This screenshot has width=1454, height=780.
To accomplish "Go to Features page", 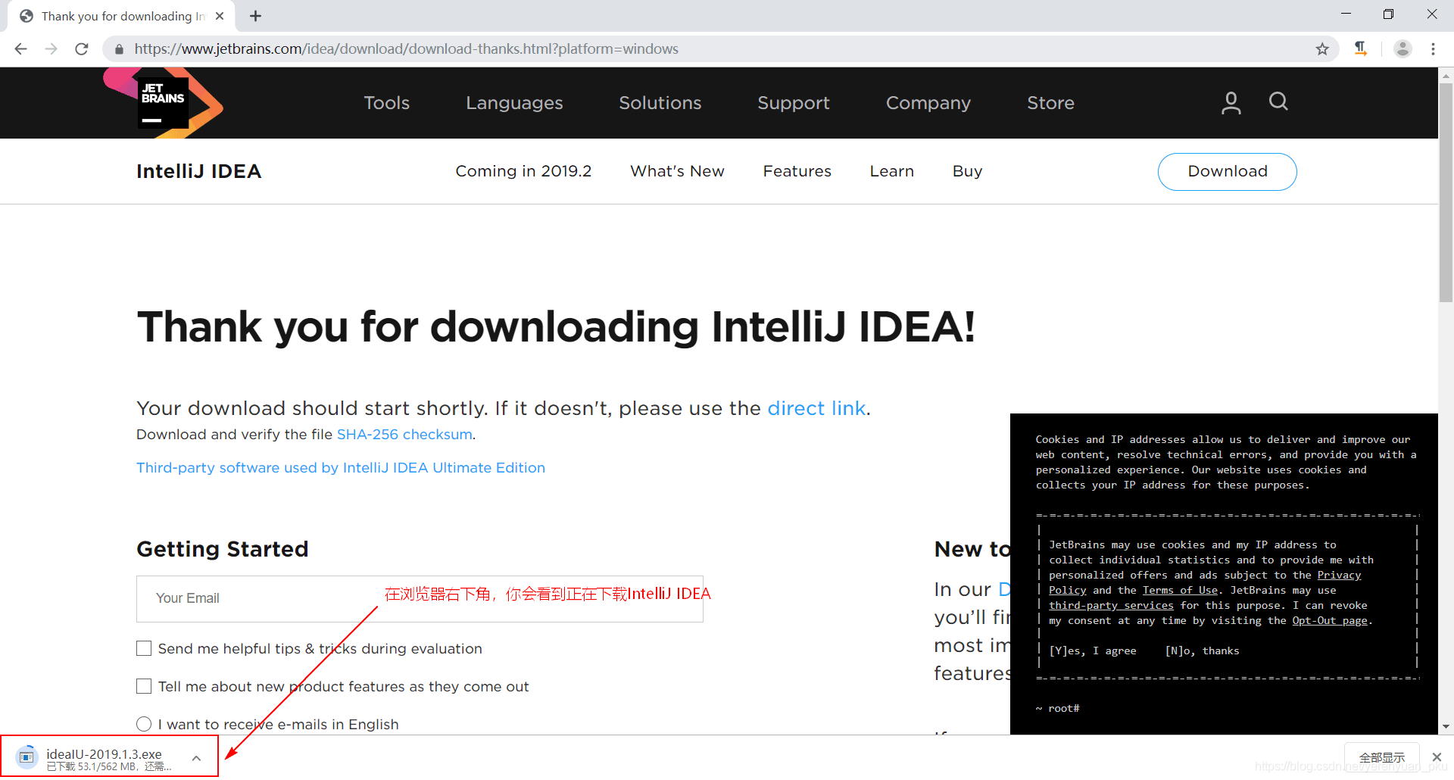I will coord(797,171).
